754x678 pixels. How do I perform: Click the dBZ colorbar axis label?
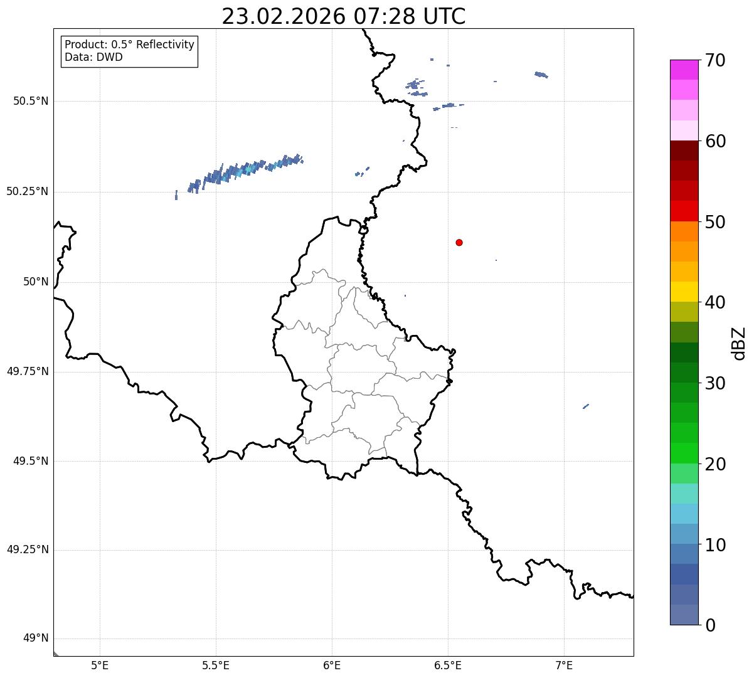[739, 343]
